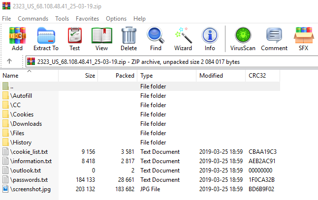This screenshot has height=200, width=318.
Task: Select the \History folder name
Action: pyautogui.click(x=21, y=143)
